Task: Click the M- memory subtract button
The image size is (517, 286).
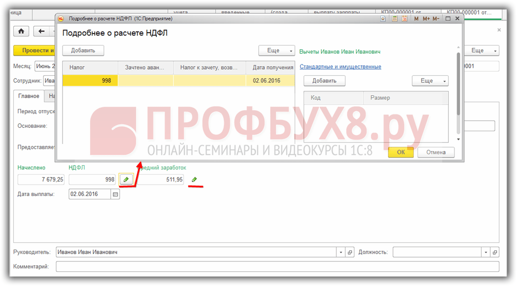Action: pyautogui.click(x=436, y=19)
